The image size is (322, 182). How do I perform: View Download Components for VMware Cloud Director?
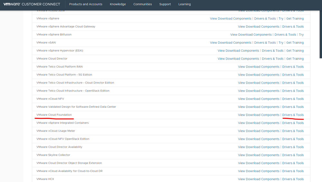238,59
